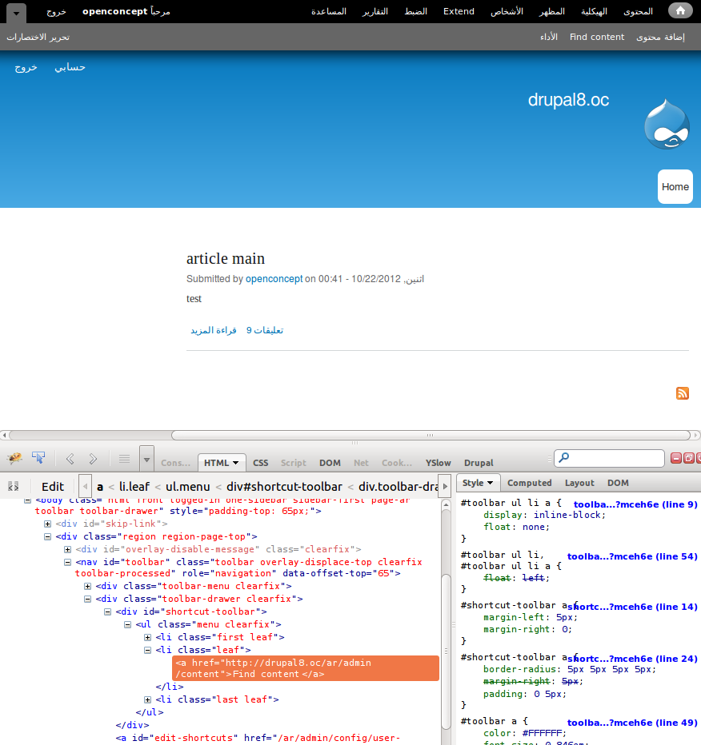The height and width of the screenshot is (745, 701).
Task: Minimize the Firebug panel
Action: click(x=675, y=456)
